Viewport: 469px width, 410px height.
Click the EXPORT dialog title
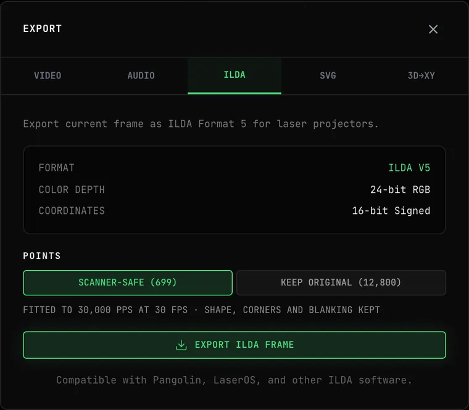tap(43, 29)
